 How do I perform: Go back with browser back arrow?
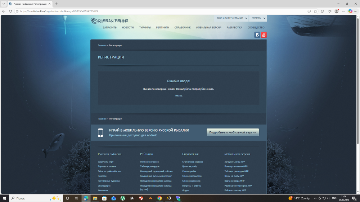point(4,11)
